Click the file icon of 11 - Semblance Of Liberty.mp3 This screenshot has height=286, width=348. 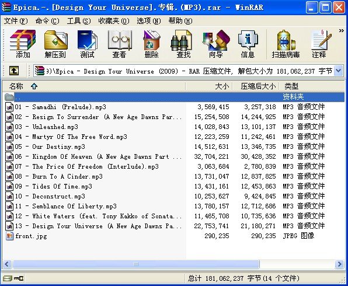9,206
